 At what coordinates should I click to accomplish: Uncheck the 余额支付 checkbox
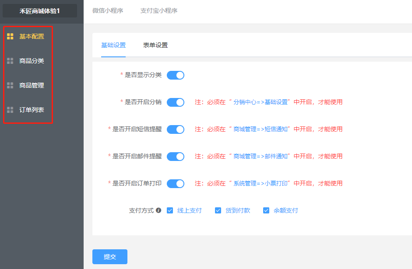266,210
